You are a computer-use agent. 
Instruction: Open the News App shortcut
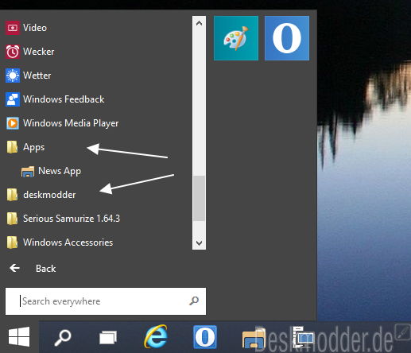[51, 171]
